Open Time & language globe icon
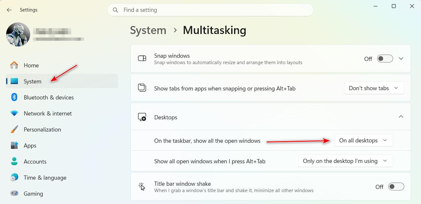421x204 pixels. pos(14,177)
